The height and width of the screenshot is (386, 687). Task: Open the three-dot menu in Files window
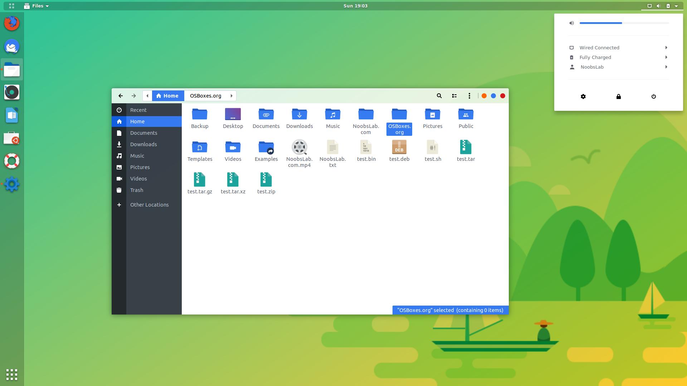(469, 96)
